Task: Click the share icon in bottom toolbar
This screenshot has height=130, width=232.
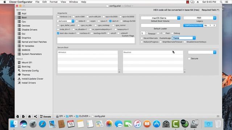Action: [36, 116]
